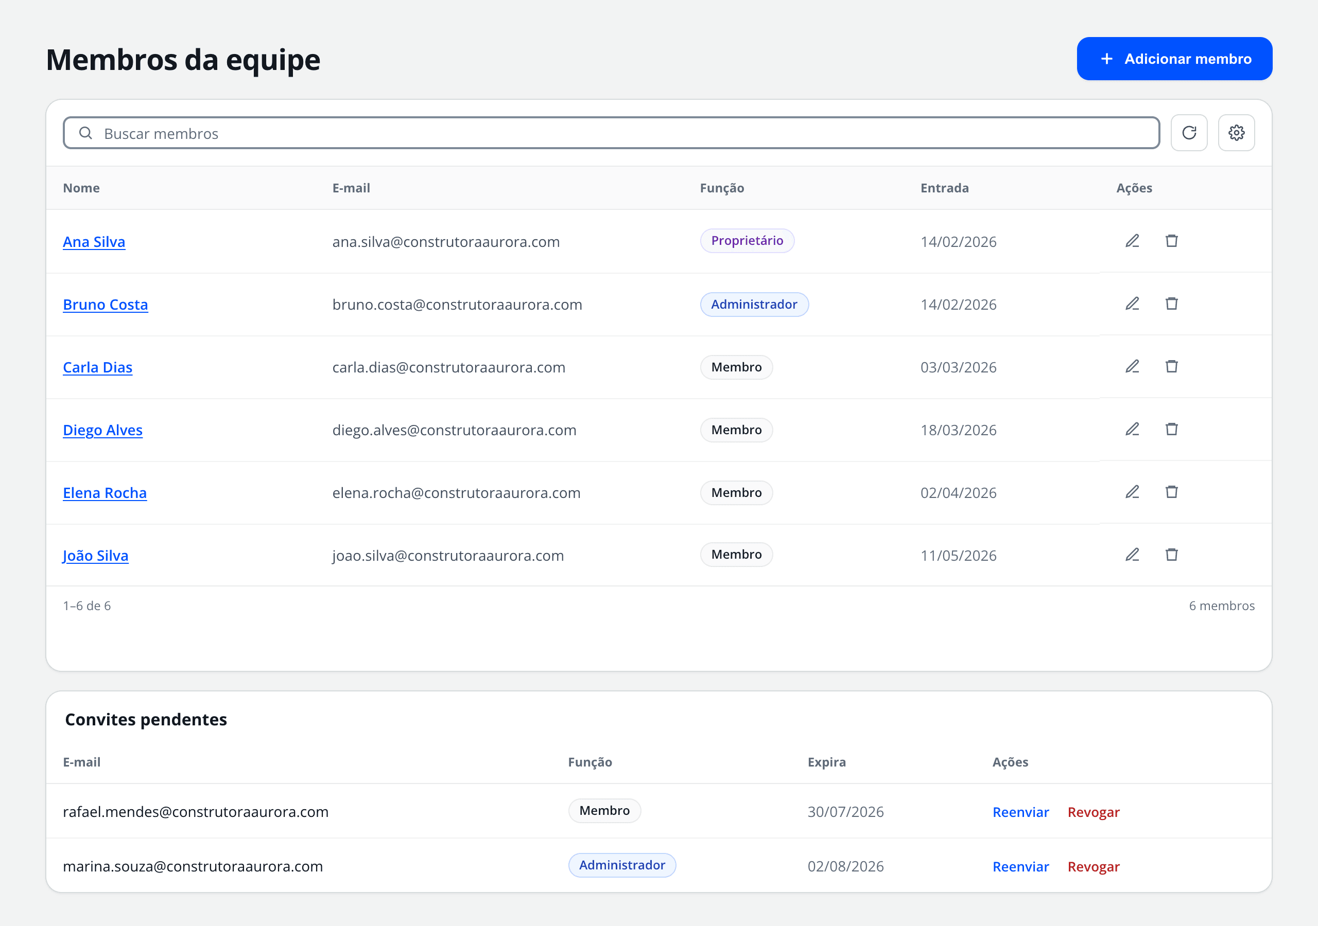Open the Diego Alves profile link
1318x926 pixels.
pos(103,430)
